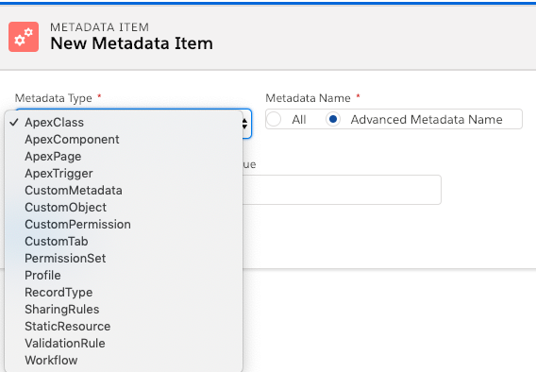The width and height of the screenshot is (536, 372).
Task: Pick ValidationRule metadata type
Action: pyautogui.click(x=124, y=344)
